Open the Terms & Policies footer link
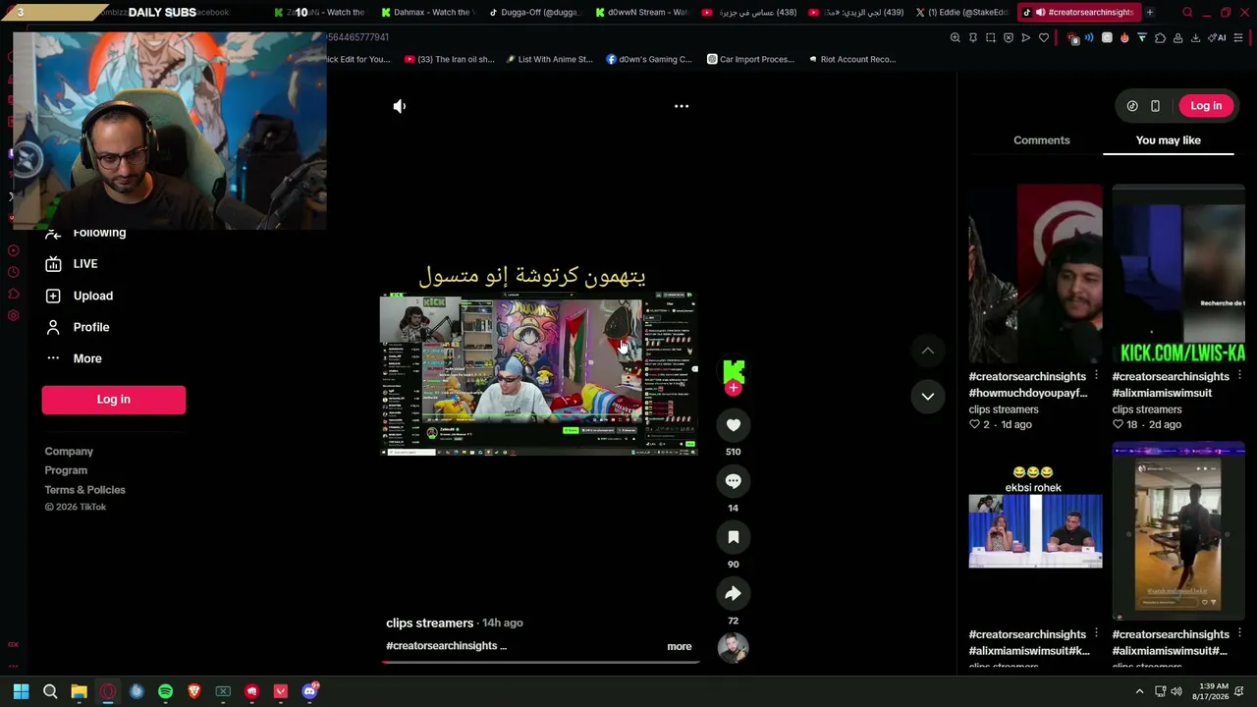Image resolution: width=1257 pixels, height=707 pixels. click(x=84, y=490)
